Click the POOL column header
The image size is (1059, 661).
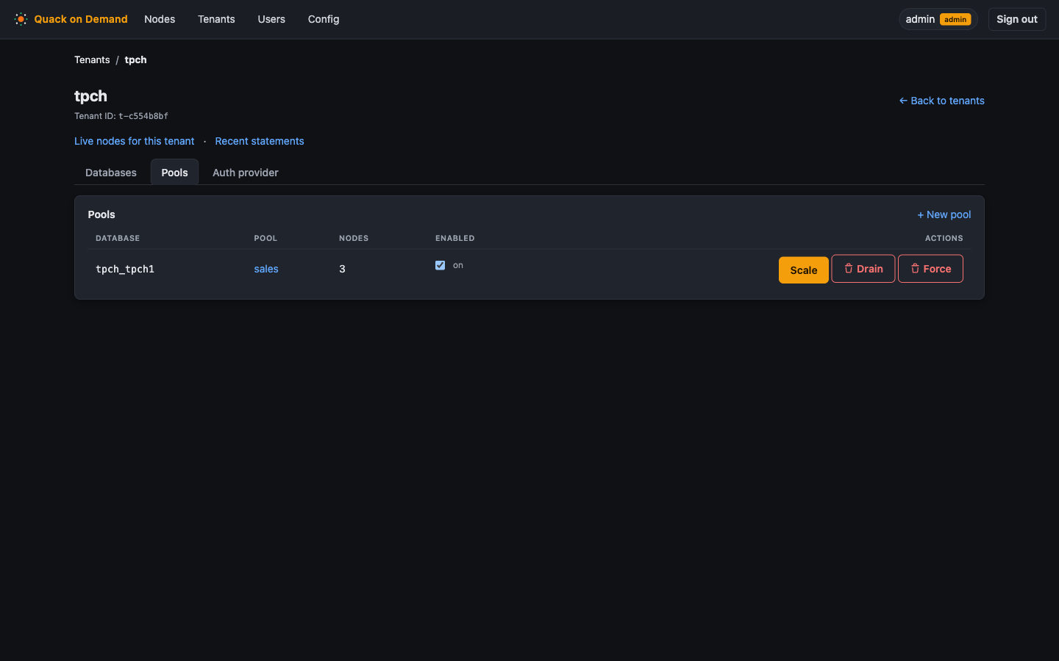point(265,238)
